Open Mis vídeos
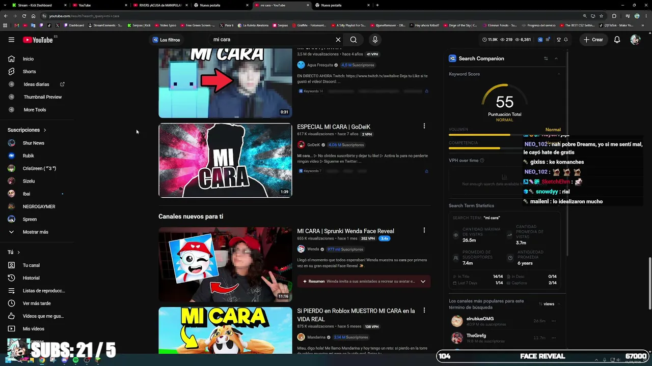 tap(34, 329)
